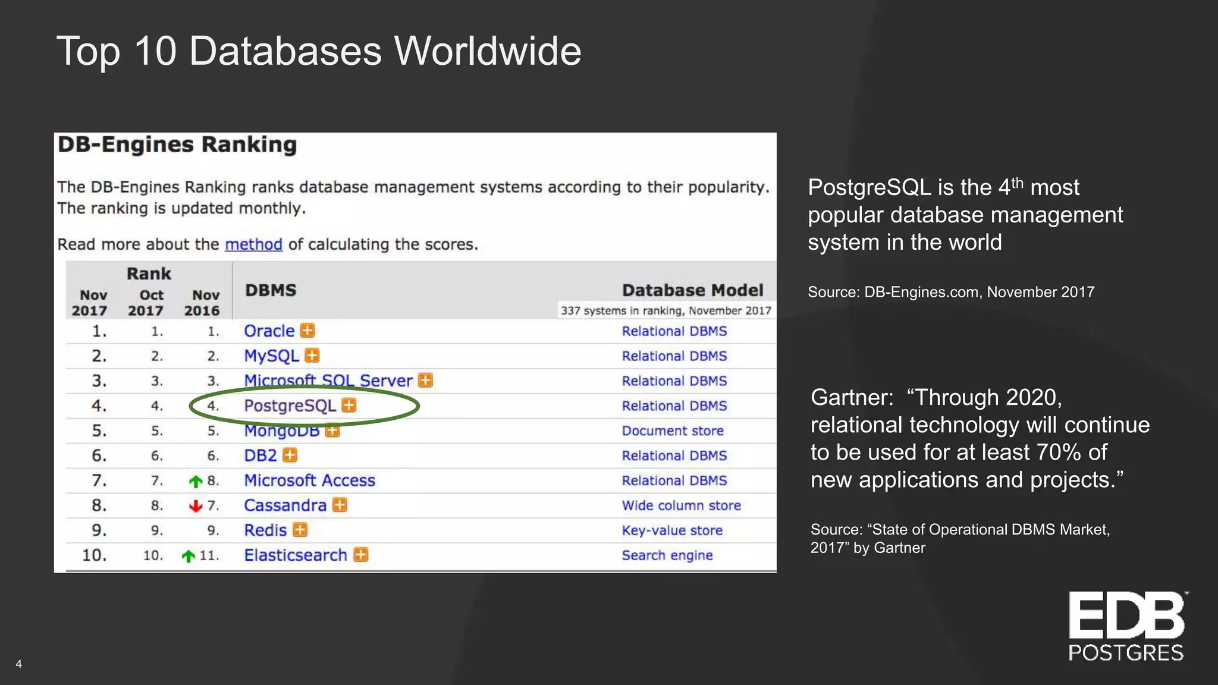The width and height of the screenshot is (1218, 685).
Task: Click '337 systems in ranking, November 2017' text
Action: [666, 310]
